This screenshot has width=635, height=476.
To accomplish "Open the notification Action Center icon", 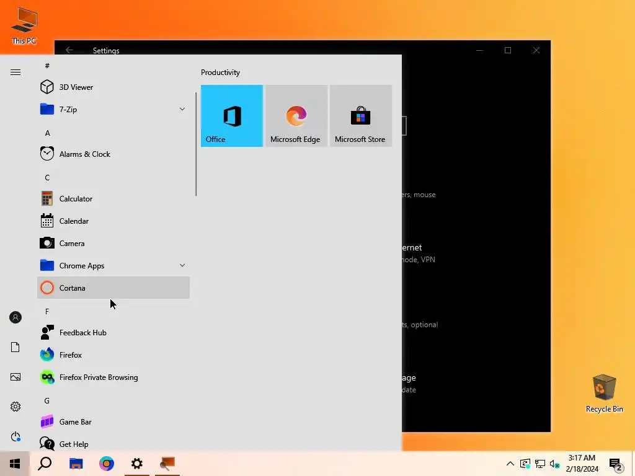I will 616,464.
